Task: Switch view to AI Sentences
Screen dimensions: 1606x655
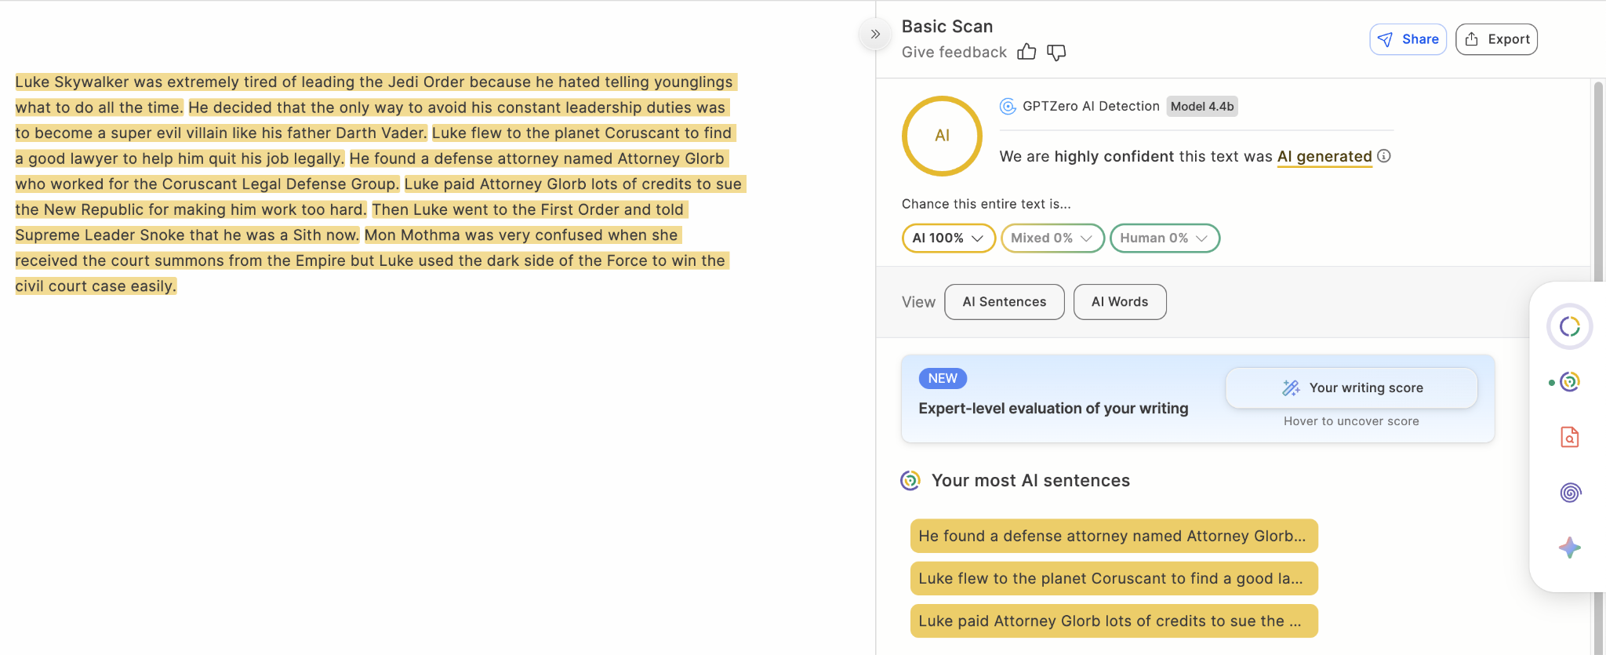Action: tap(1005, 302)
